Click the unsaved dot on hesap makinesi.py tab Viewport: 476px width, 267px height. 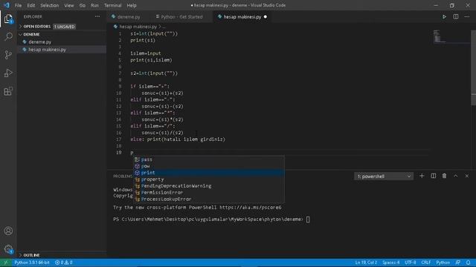pyautogui.click(x=266, y=17)
